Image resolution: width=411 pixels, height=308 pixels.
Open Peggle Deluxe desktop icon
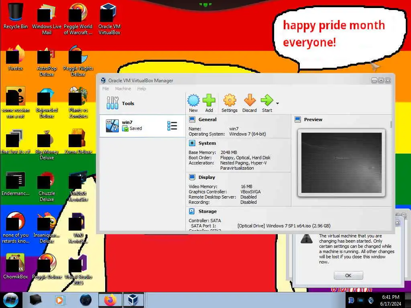47,266
